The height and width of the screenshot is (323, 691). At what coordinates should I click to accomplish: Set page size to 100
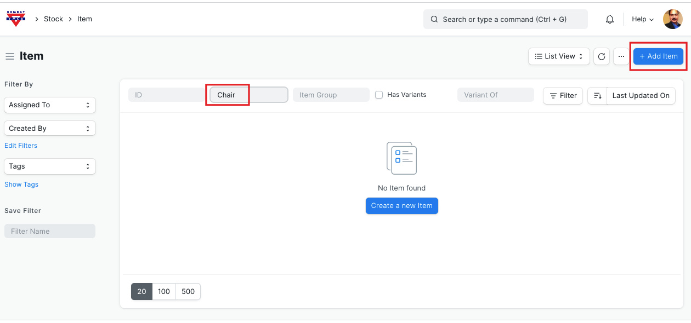coord(164,292)
